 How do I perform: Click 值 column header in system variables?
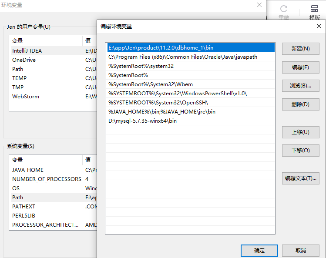(x=90, y=160)
